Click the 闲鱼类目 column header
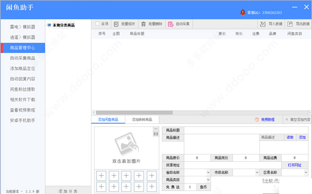 tap(294, 34)
